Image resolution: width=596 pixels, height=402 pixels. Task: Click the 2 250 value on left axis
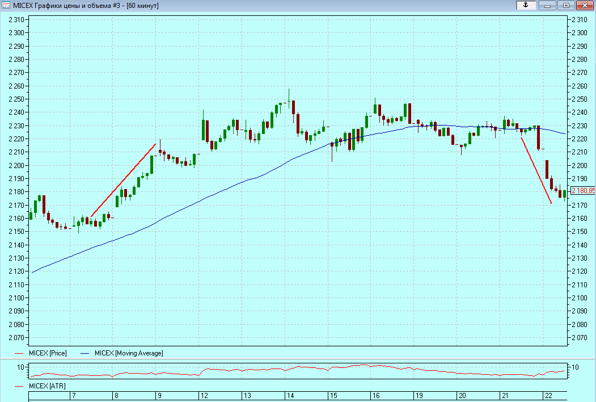pyautogui.click(x=16, y=99)
